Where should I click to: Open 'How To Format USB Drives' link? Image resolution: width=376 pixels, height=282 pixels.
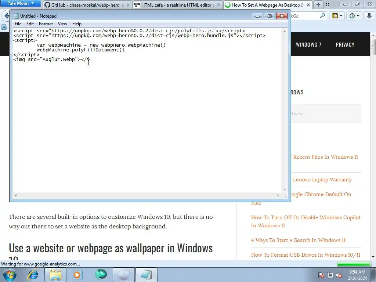pyautogui.click(x=306, y=255)
